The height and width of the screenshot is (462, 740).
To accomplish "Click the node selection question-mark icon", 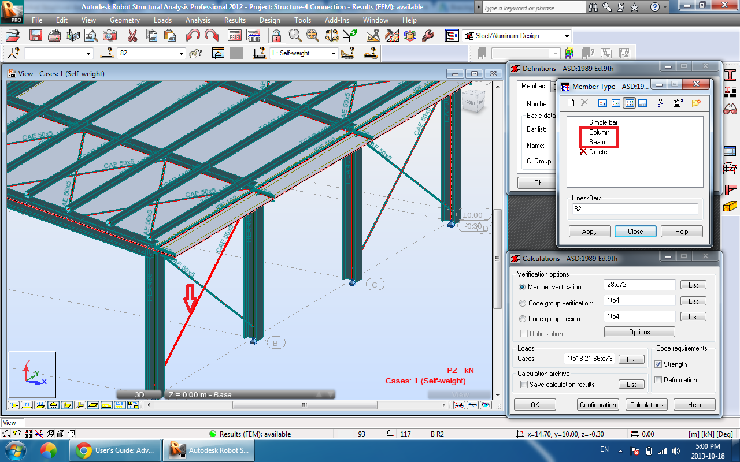I will pyautogui.click(x=13, y=53).
